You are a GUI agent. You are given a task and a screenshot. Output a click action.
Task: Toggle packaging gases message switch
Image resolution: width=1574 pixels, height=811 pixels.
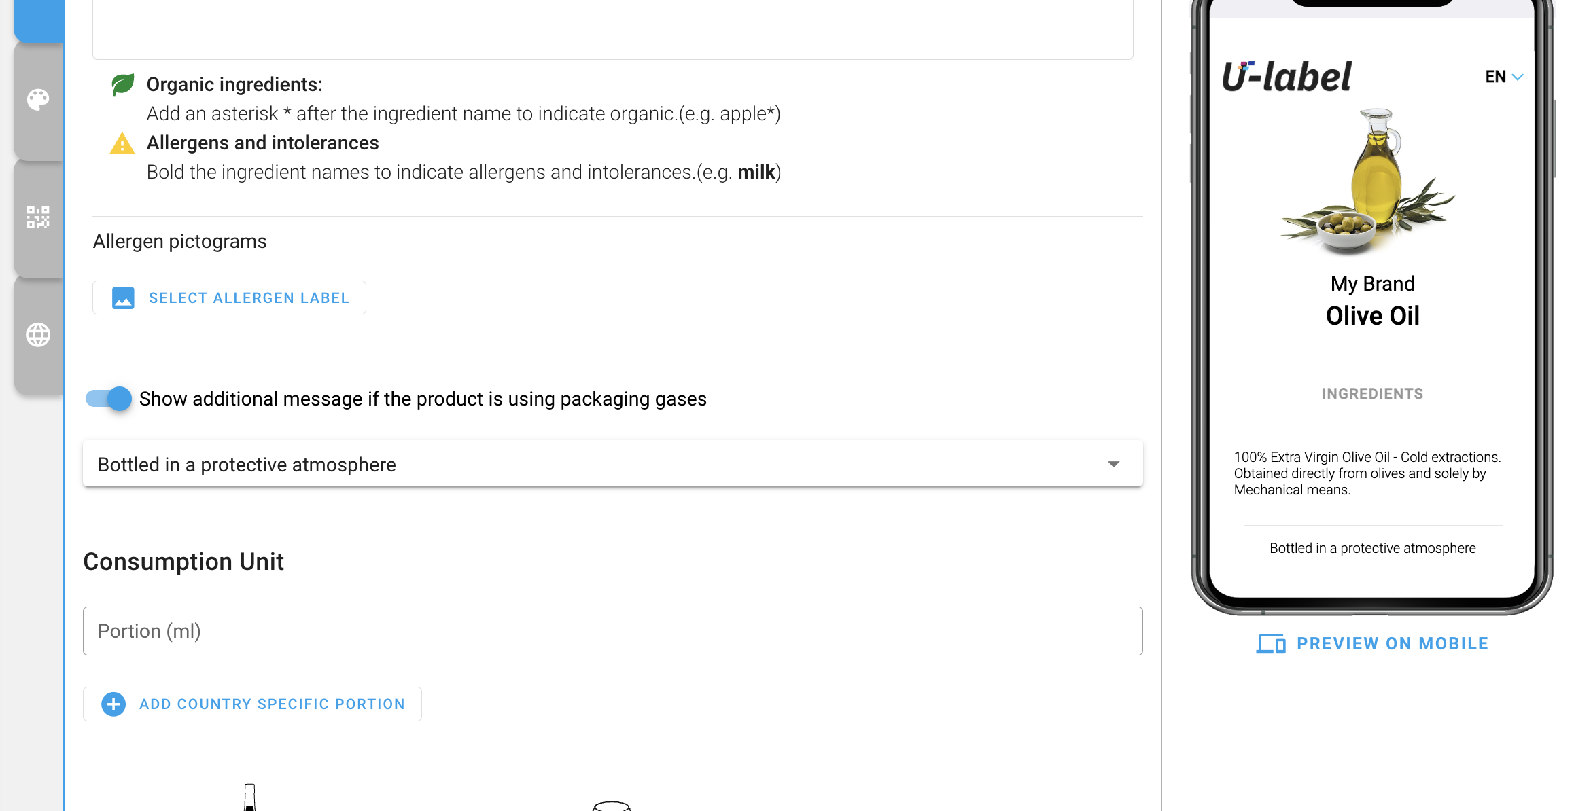(109, 399)
